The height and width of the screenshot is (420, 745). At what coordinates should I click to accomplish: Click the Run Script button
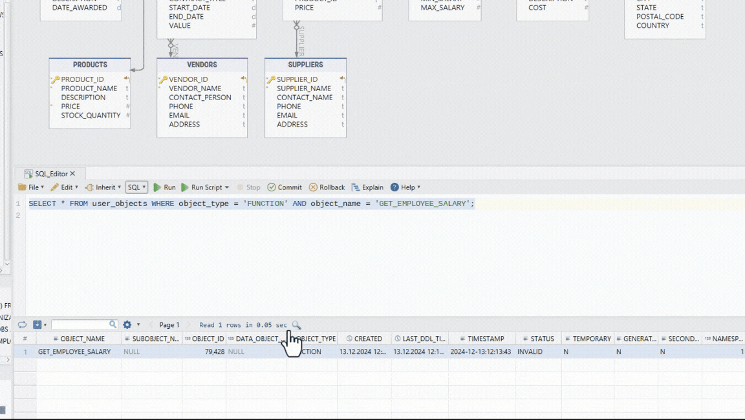coord(202,187)
